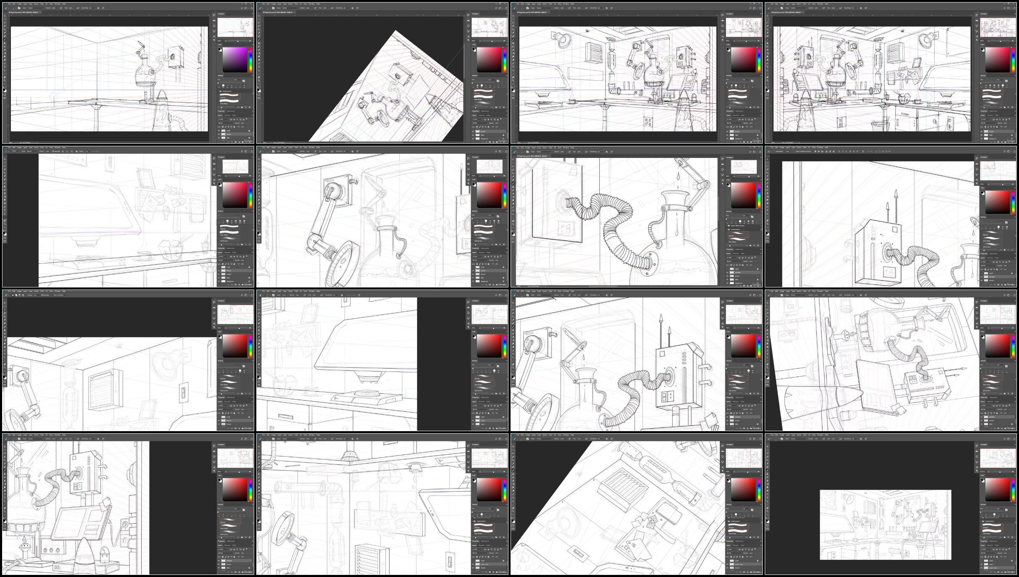Enable Auto-Select checkbox in the Move tool options frame
The image size is (1019, 577).
click(774, 151)
